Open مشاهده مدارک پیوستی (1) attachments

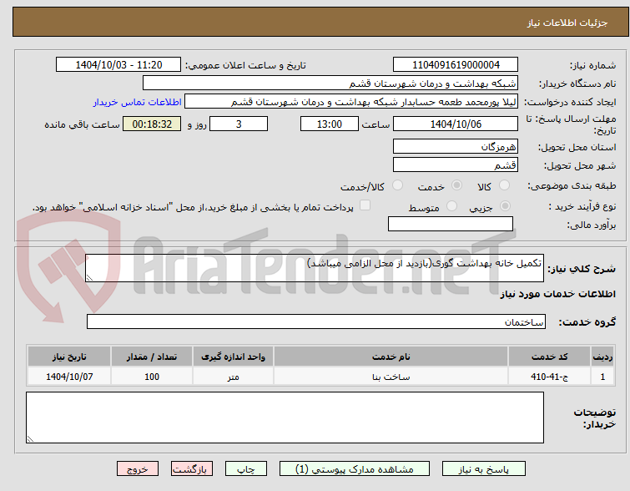pos(355,469)
